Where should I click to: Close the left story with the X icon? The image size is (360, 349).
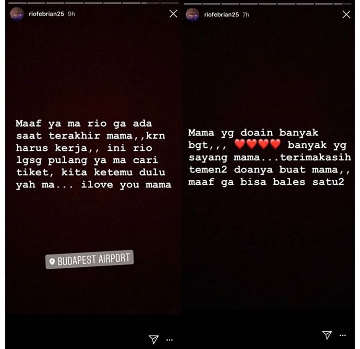coord(173,14)
